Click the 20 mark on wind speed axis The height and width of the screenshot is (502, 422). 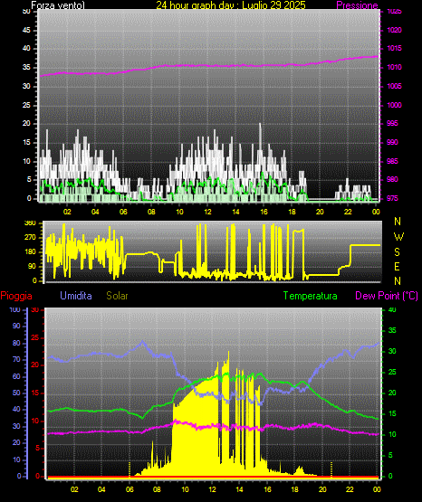[26, 124]
